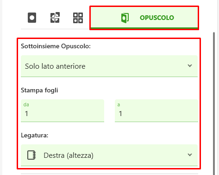
Task: Click the small green "da" field caption
Action: (26, 104)
